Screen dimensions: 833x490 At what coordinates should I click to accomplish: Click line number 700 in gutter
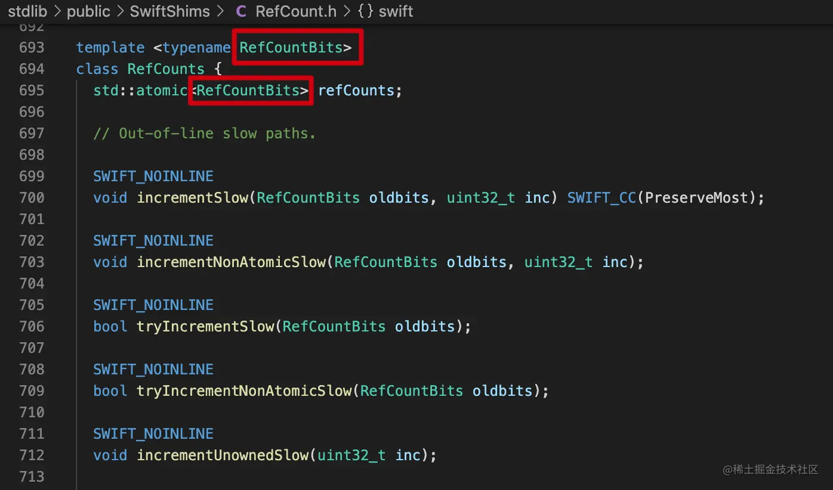coord(32,198)
